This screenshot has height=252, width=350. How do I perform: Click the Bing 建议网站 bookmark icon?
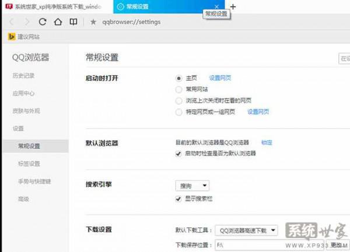[12, 37]
